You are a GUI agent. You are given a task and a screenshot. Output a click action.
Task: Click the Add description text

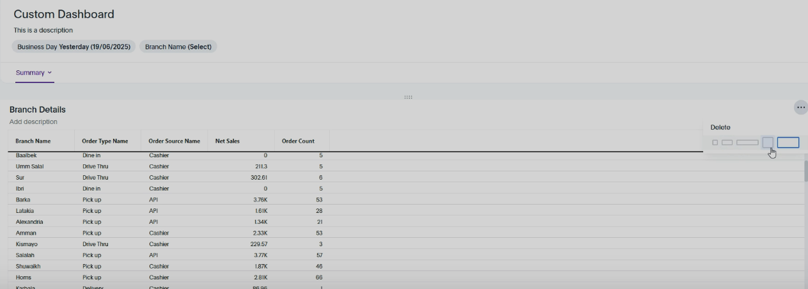point(33,121)
